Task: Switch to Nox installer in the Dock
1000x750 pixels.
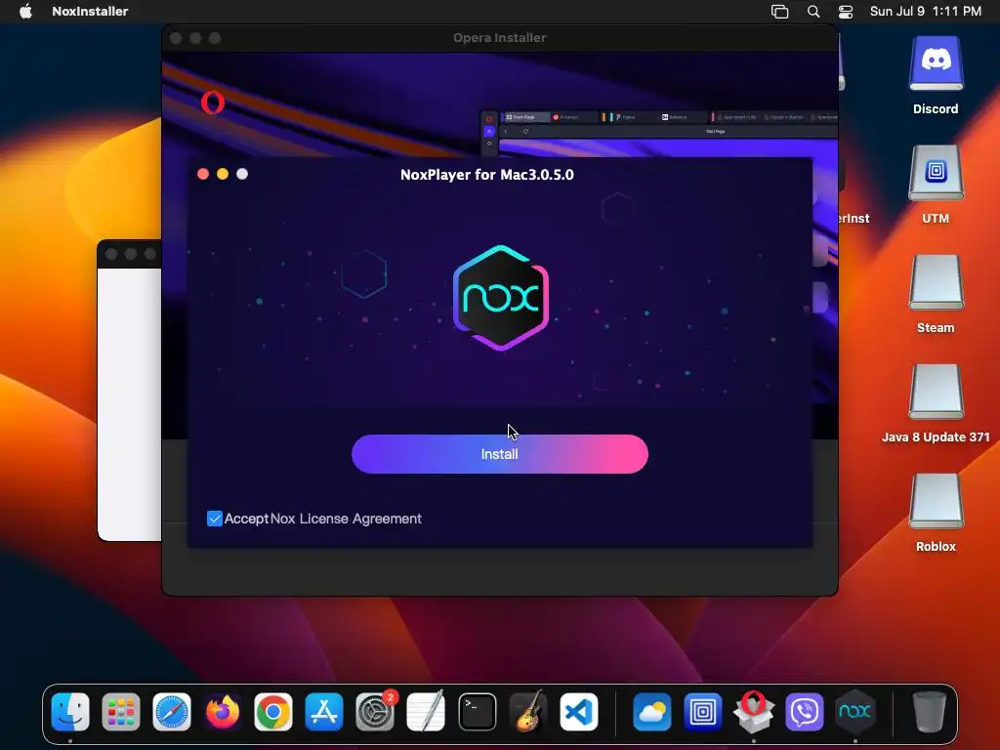Action: click(855, 712)
